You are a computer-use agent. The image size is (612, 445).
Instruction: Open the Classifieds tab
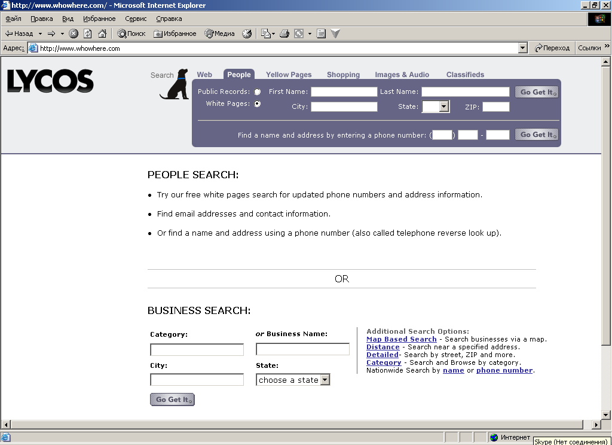(465, 75)
